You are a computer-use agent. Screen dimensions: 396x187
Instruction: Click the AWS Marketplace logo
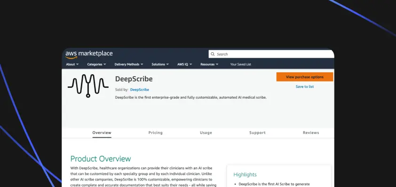(x=89, y=55)
